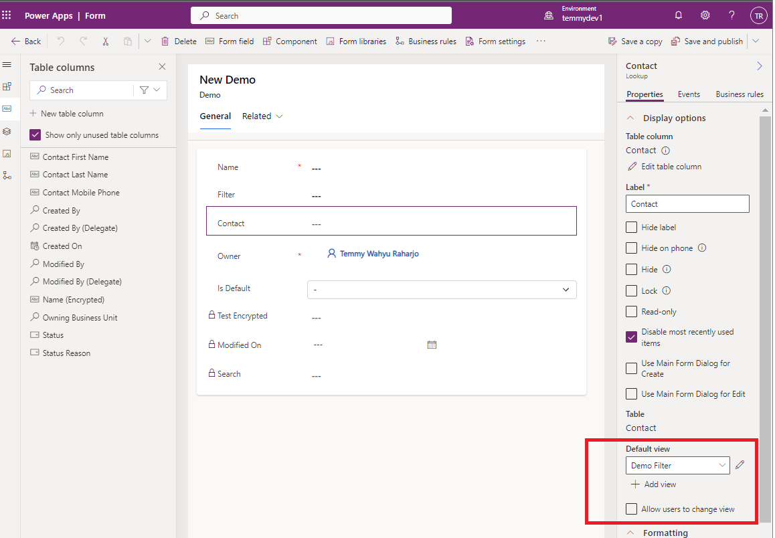
Task: Check the Hide on phone box
Action: pos(631,248)
